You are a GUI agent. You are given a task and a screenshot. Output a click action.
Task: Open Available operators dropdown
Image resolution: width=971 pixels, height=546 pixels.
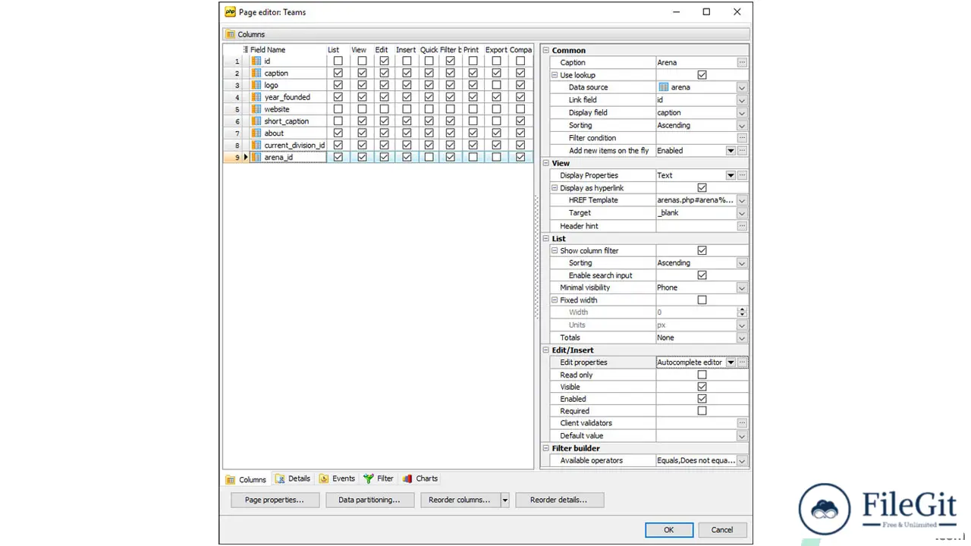(x=742, y=461)
